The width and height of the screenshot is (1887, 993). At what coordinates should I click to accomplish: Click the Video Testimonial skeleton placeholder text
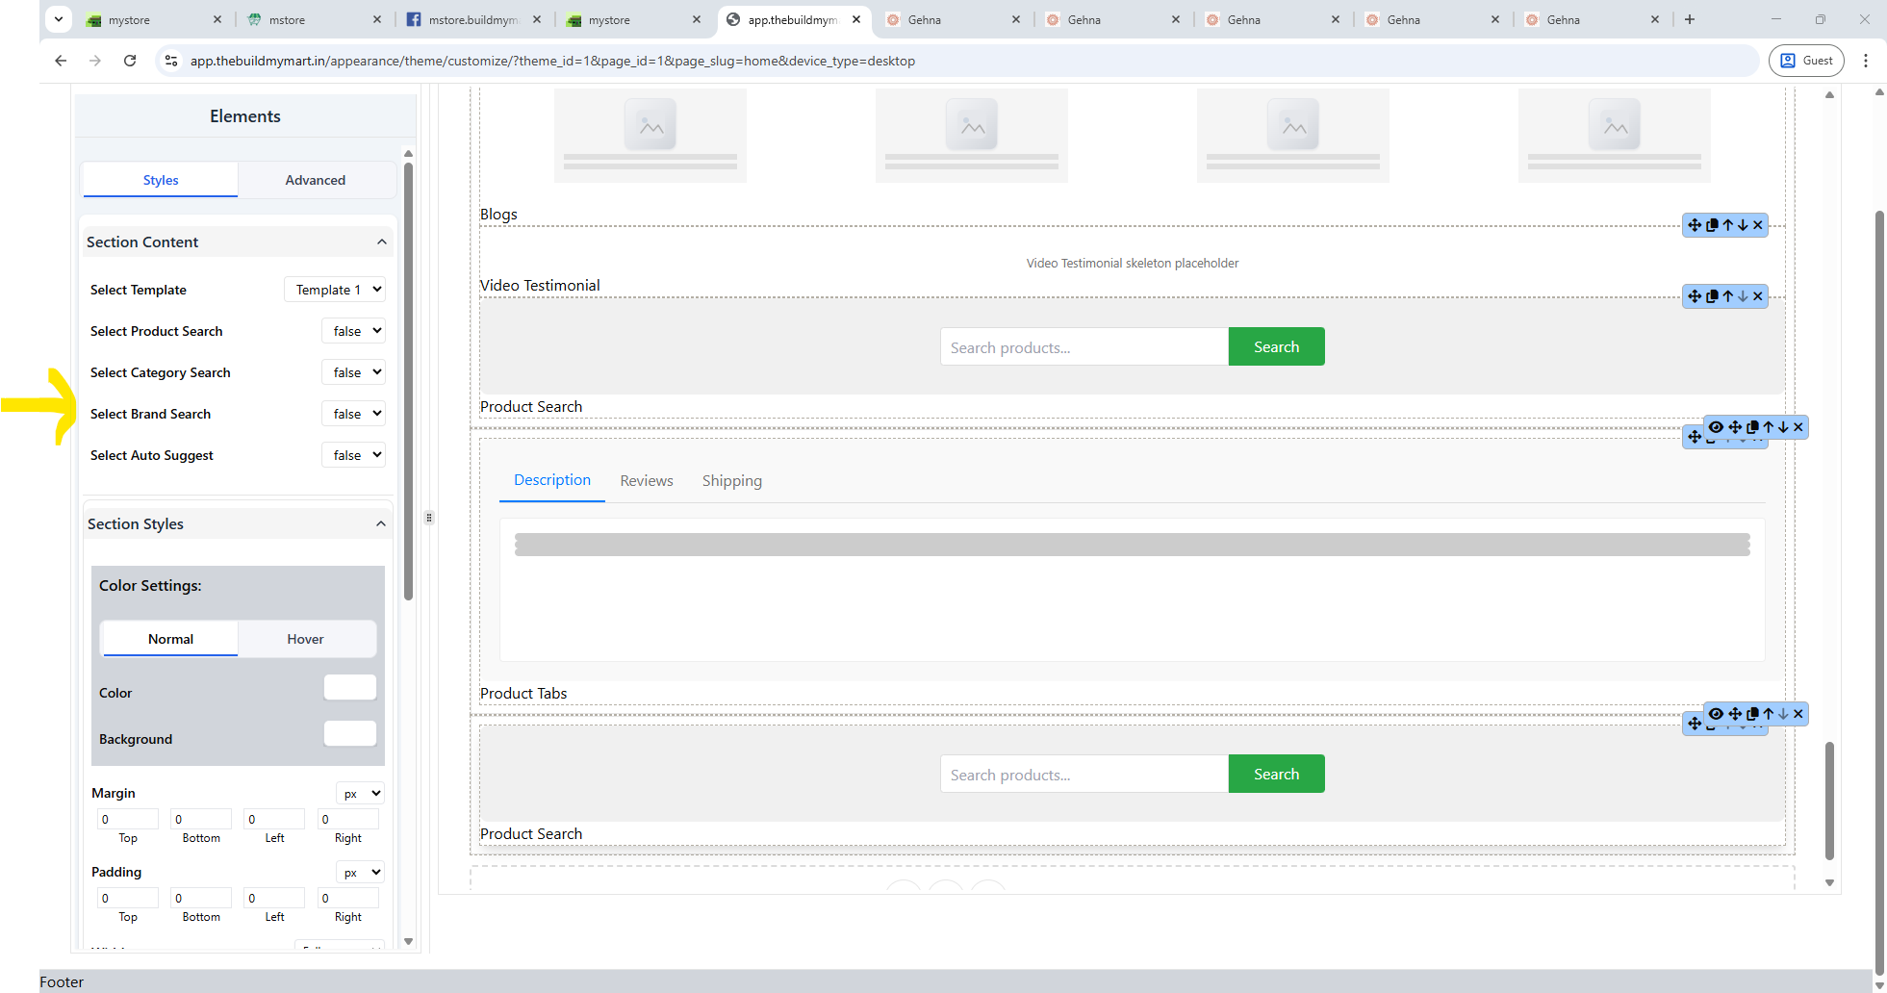(1133, 263)
